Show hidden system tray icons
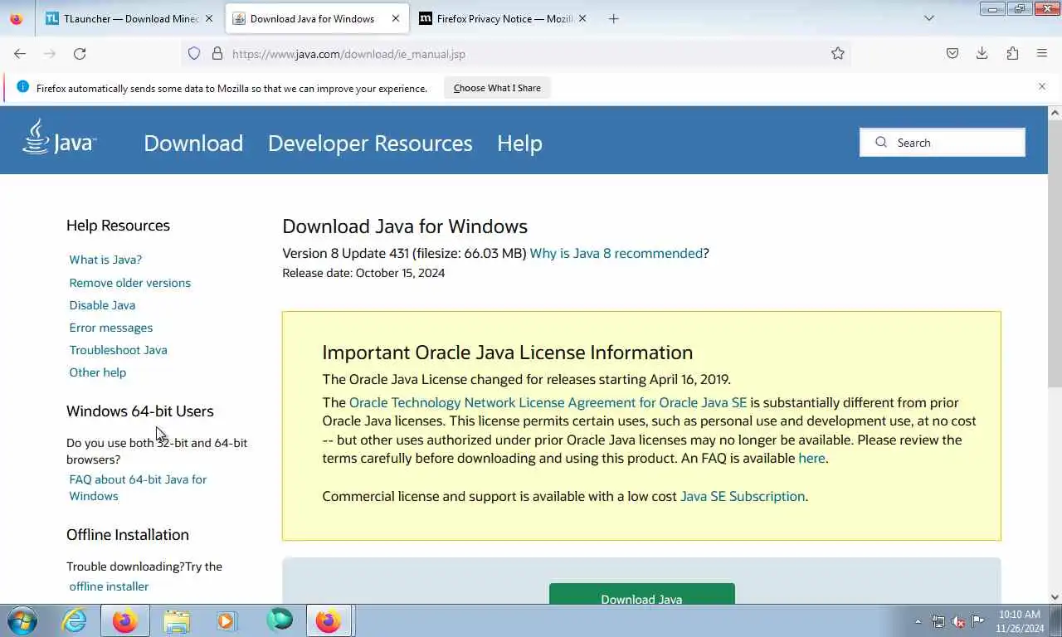Image resolution: width=1062 pixels, height=637 pixels. pyautogui.click(x=918, y=621)
